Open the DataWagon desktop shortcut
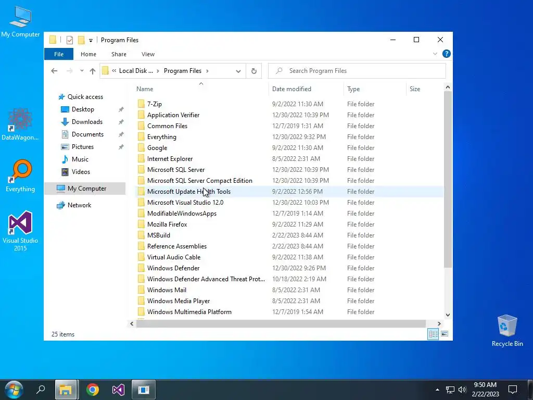The image size is (533, 400). point(20,124)
